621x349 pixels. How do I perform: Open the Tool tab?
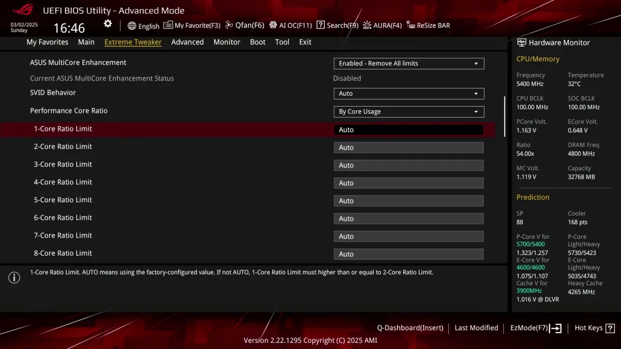pos(282,42)
